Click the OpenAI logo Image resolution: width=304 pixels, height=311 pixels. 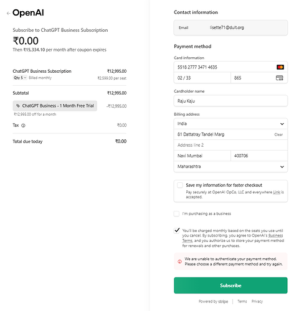tap(28, 13)
